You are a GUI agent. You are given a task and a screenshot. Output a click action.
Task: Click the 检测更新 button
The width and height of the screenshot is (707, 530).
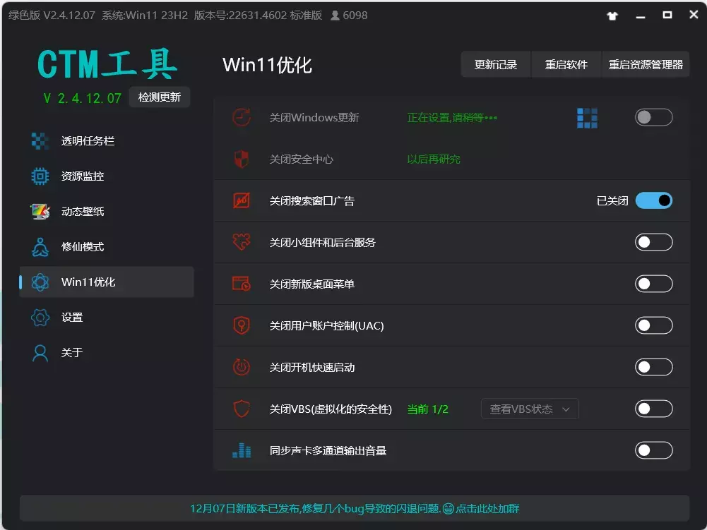(x=160, y=97)
